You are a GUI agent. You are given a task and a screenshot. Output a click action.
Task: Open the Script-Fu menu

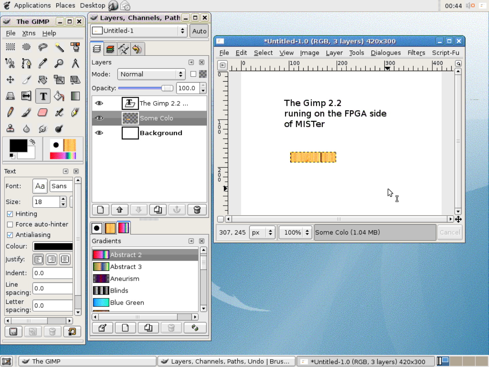(446, 53)
